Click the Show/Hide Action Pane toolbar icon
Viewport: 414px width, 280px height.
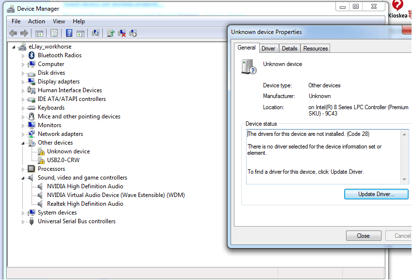pyautogui.click(x=81, y=33)
